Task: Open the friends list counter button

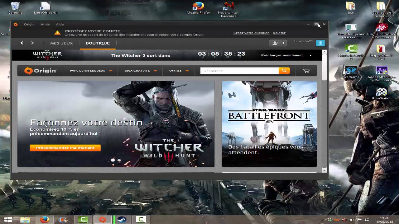Action: pyautogui.click(x=278, y=43)
